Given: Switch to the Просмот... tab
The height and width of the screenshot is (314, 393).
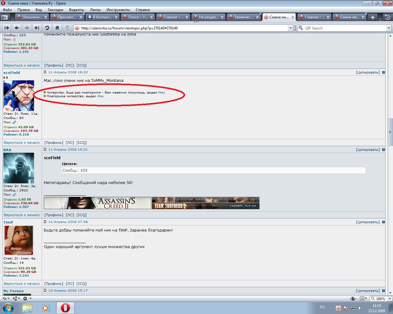Looking at the screenshot, I should 67,17.
